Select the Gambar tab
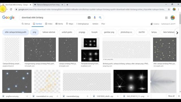181x102 pixels. click(x=38, y=24)
